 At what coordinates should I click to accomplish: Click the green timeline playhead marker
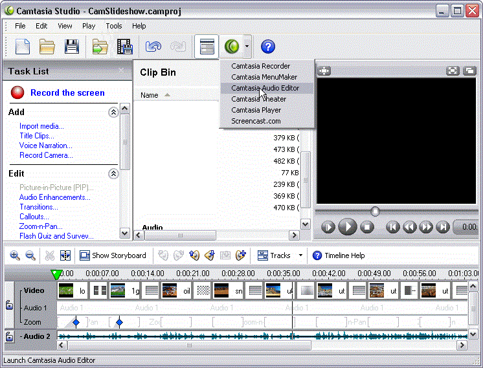pos(56,274)
